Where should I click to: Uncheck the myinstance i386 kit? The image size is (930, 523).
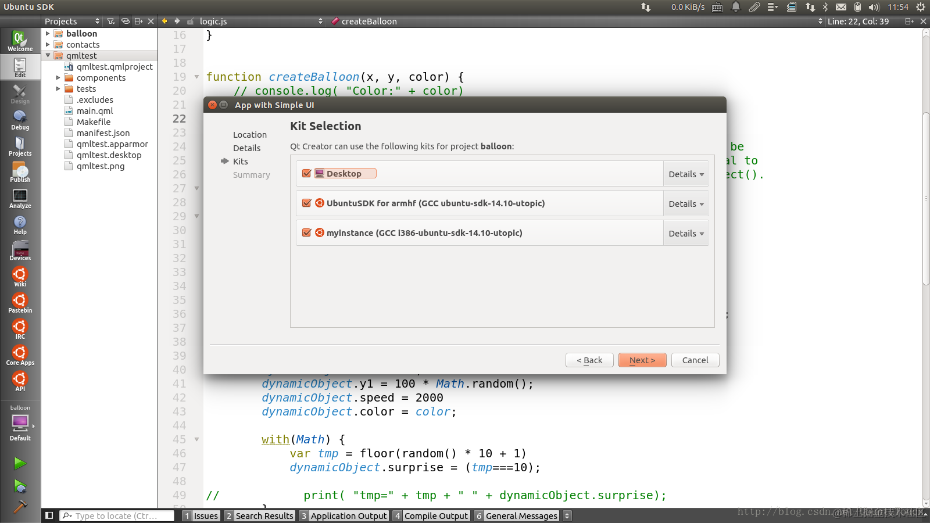(x=307, y=232)
